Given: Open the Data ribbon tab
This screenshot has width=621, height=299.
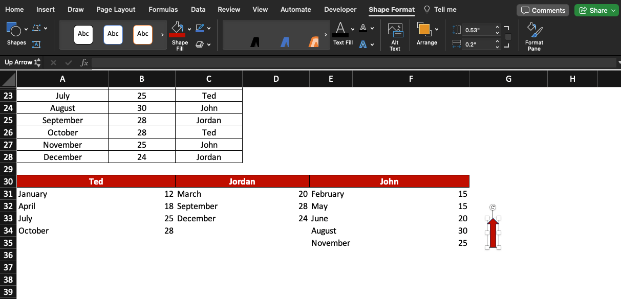Looking at the screenshot, I should point(198,9).
